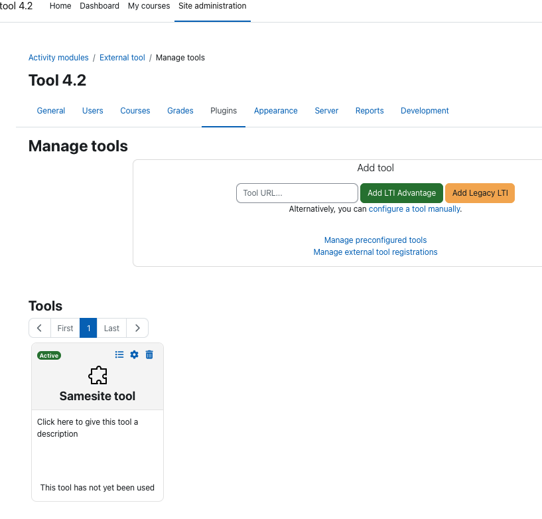Go to next page using right chevron
542x519 pixels.
137,328
